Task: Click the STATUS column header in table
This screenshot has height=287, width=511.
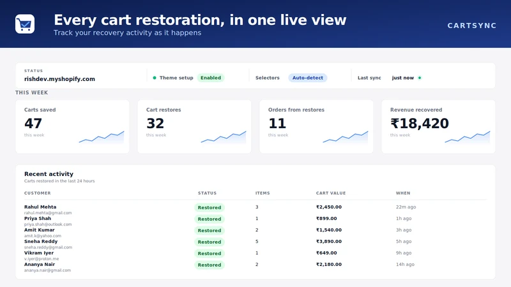Action: point(207,193)
